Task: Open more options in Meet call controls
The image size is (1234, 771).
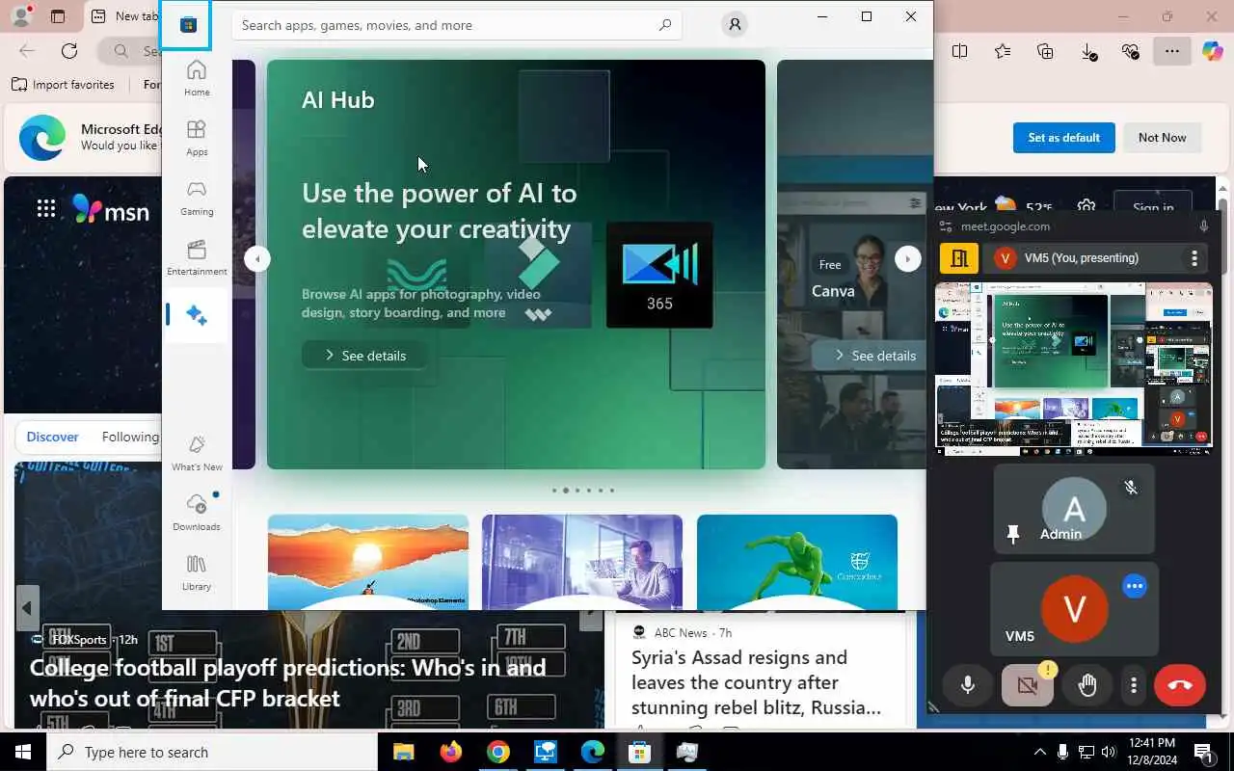Action: (x=1134, y=685)
